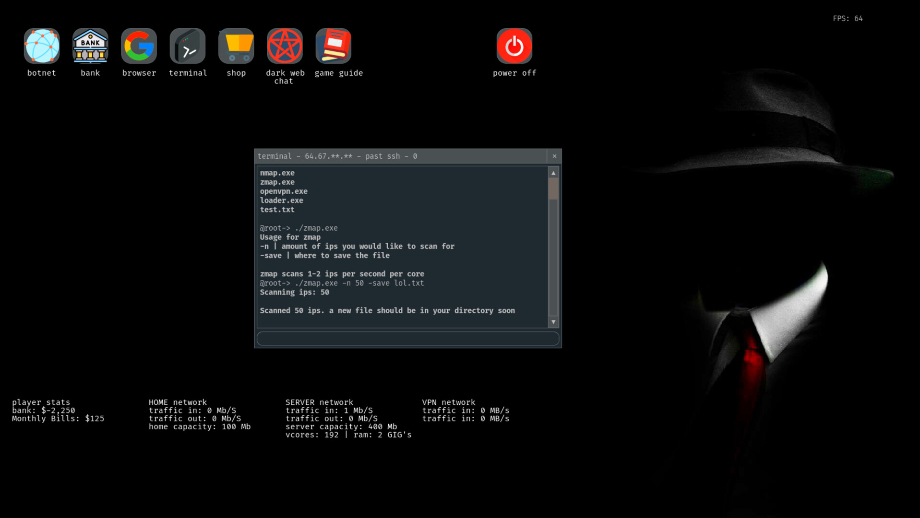
Task: Select zmap.exe in the file listing
Action: pyautogui.click(x=277, y=182)
